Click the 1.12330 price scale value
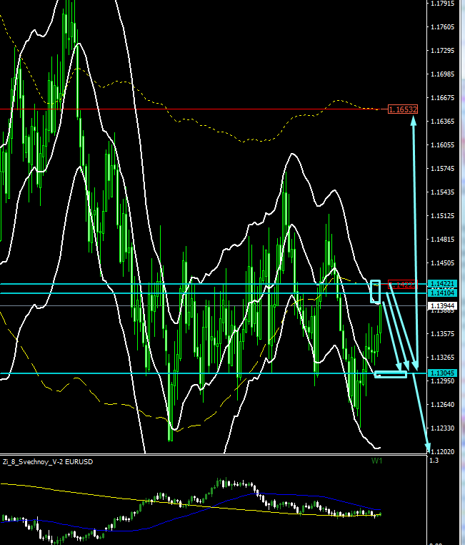The width and height of the screenshot is (465, 545). point(443,428)
